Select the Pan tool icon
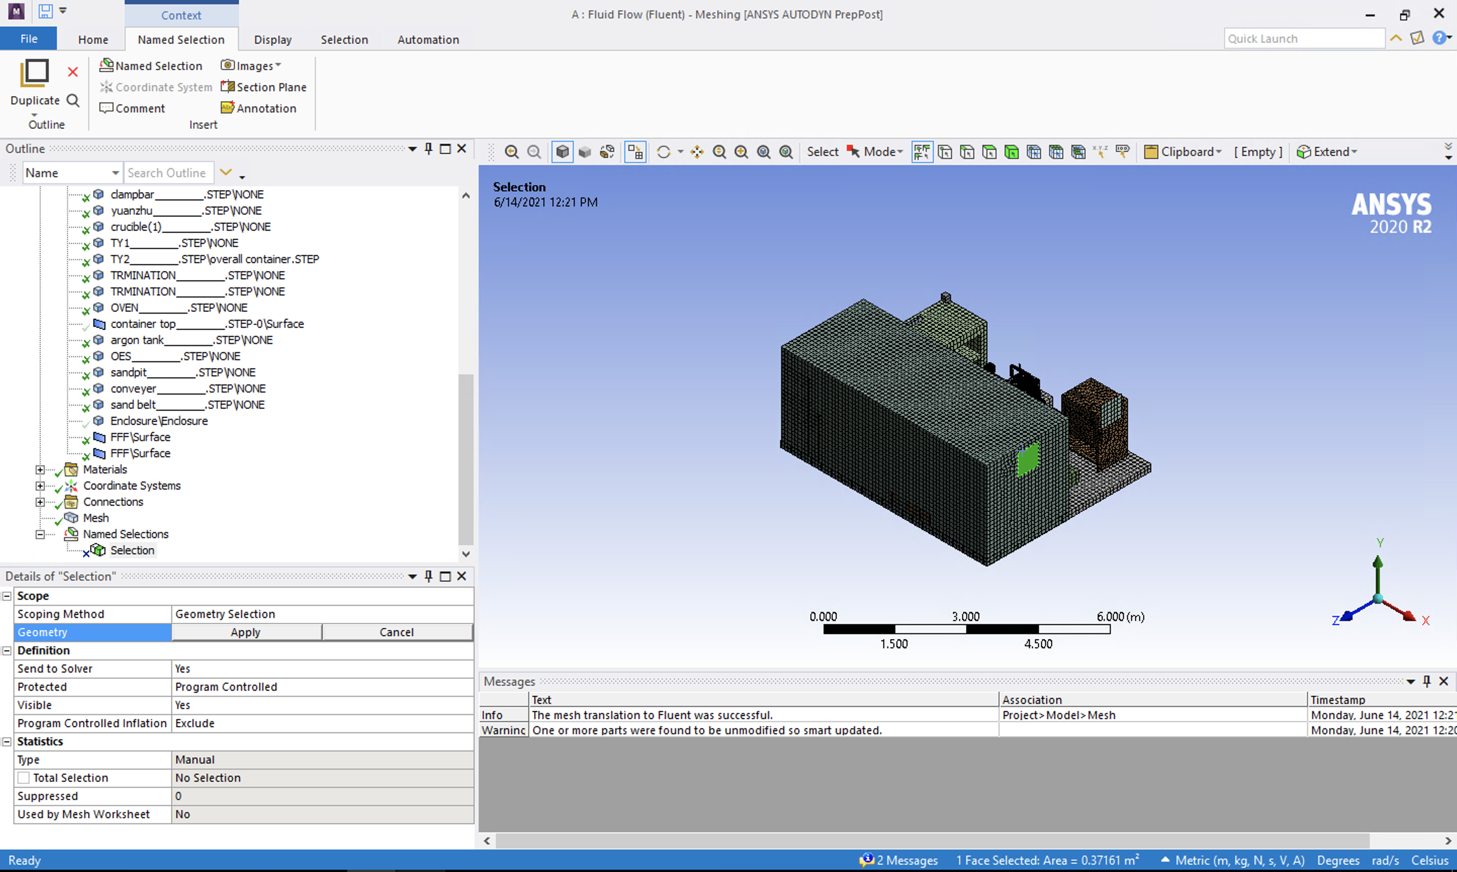This screenshot has height=872, width=1457. point(697,152)
